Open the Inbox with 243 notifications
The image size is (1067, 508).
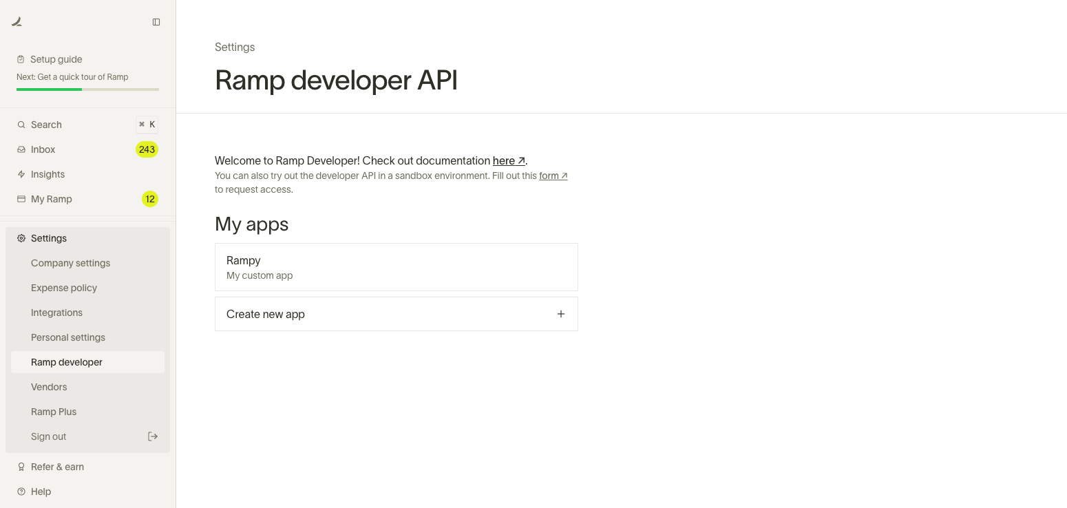tap(21, 149)
